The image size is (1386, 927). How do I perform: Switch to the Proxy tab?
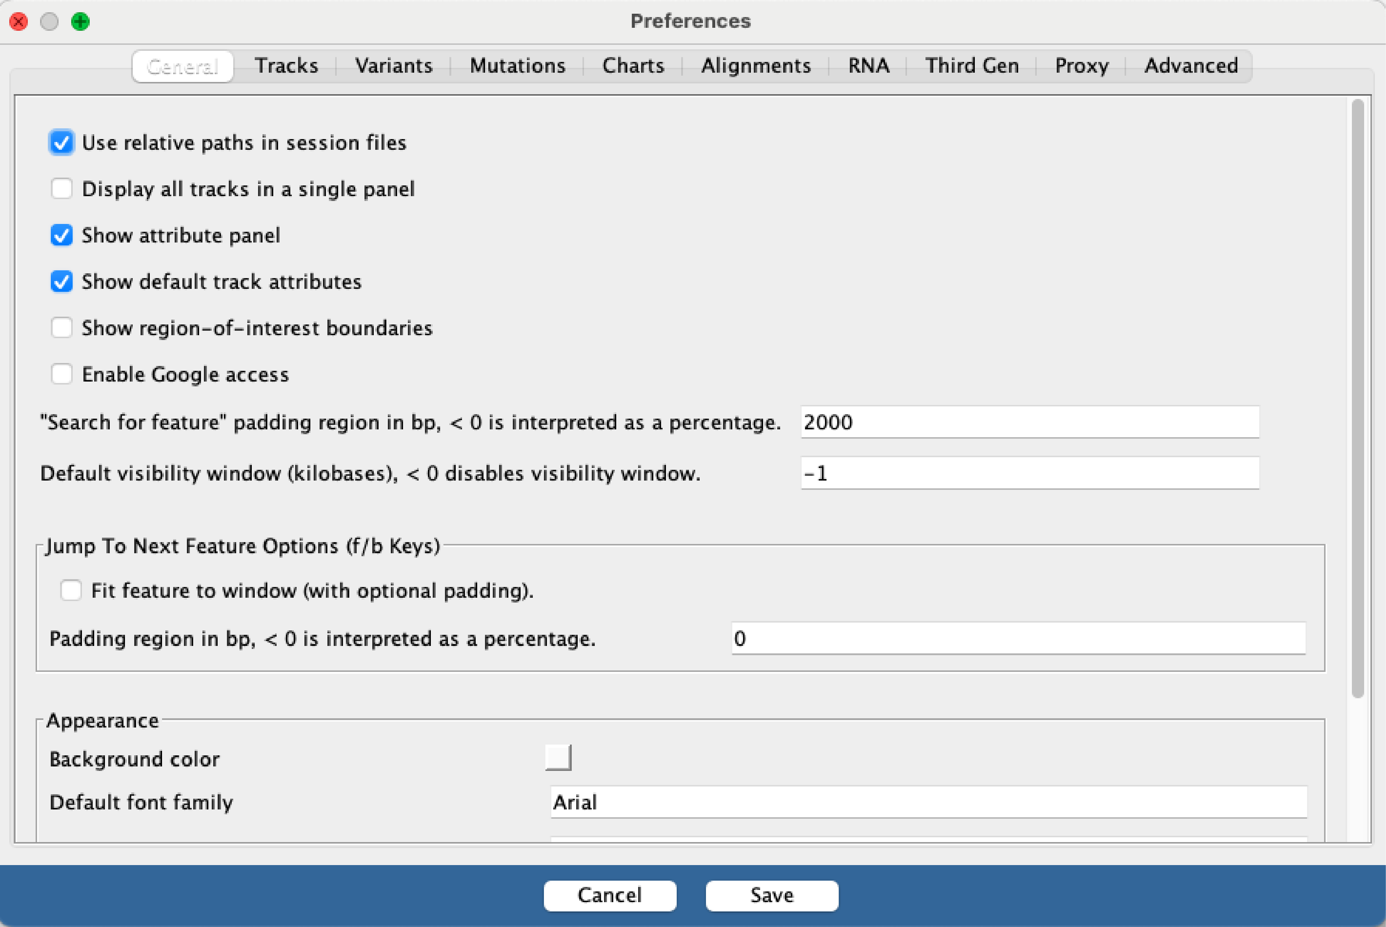point(1081,66)
